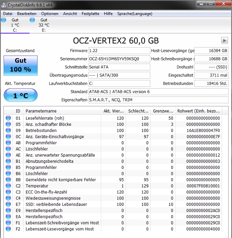The width and height of the screenshot is (232, 238).
Task: Click the blue status orb for drive C:
Action: pyautogui.click(x=3, y=20)
